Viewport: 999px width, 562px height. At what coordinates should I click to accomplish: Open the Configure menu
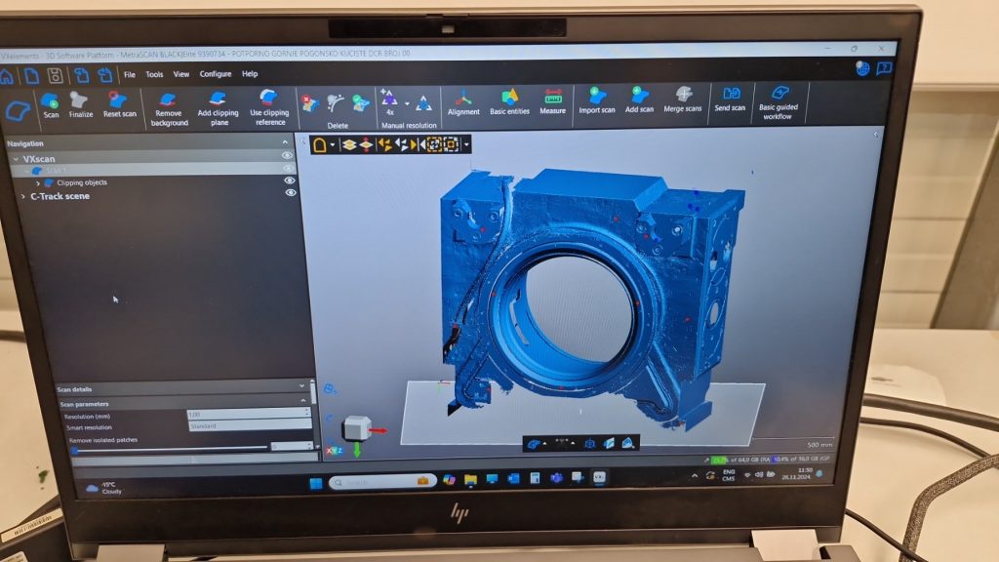point(216,74)
